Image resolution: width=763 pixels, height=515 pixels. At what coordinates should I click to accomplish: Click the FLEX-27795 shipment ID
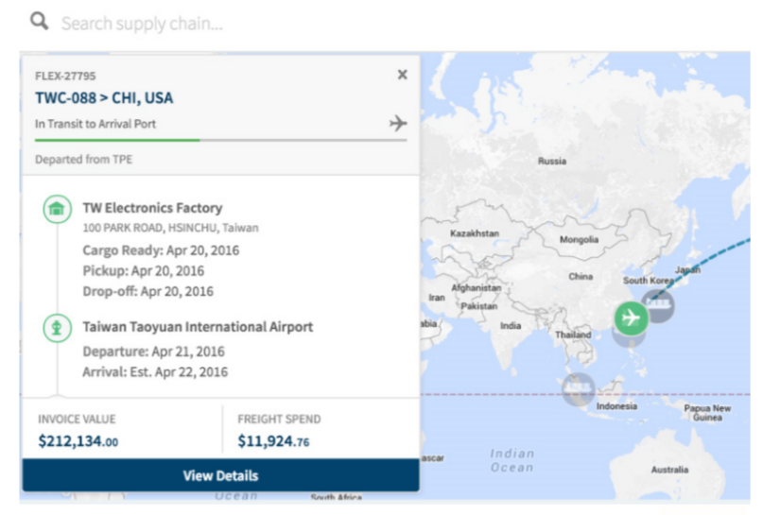[x=65, y=76]
